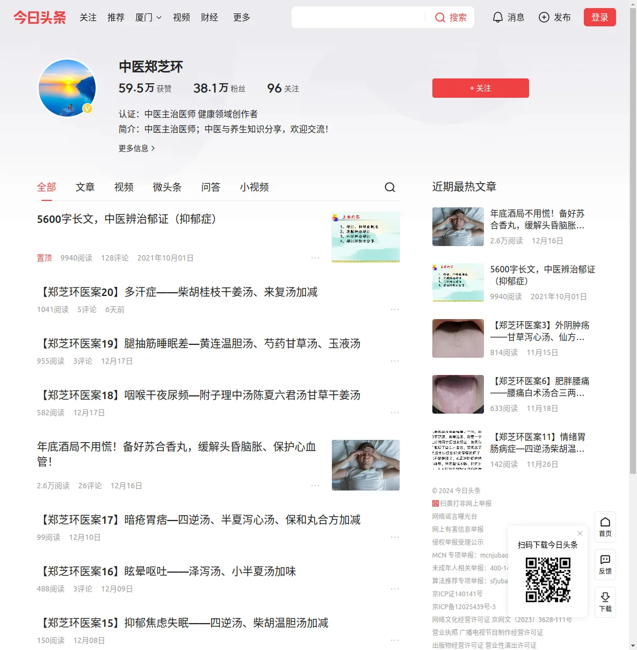The image size is (637, 650).
Task: Click the header search input field
Action: pyautogui.click(x=358, y=17)
